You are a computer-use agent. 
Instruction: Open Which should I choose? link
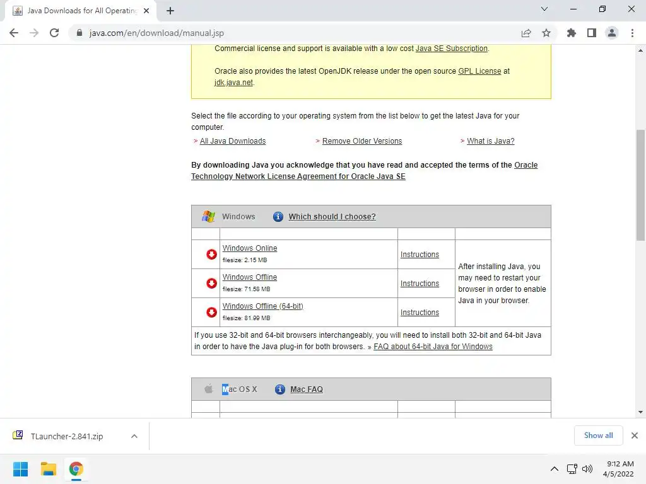[332, 217]
